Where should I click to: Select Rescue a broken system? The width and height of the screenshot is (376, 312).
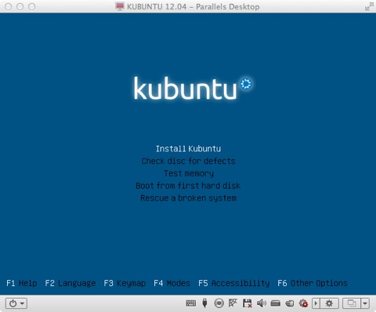tap(189, 198)
